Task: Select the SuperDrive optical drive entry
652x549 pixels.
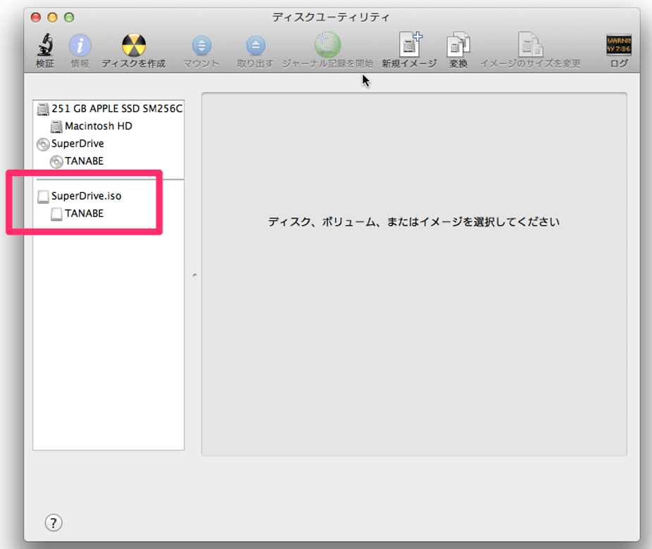Action: click(108, 144)
